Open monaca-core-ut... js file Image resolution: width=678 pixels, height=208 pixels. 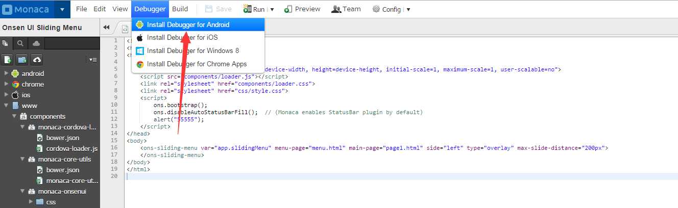coord(72,180)
